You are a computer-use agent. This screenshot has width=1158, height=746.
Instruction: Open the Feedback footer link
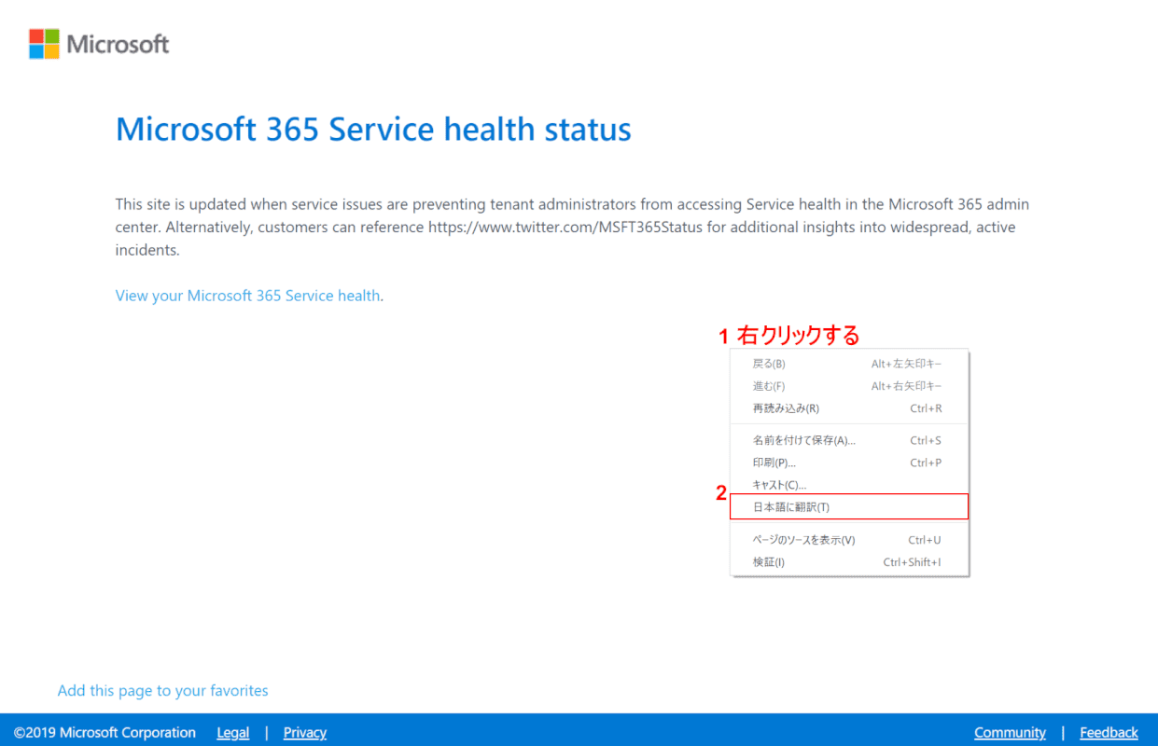point(1109,733)
